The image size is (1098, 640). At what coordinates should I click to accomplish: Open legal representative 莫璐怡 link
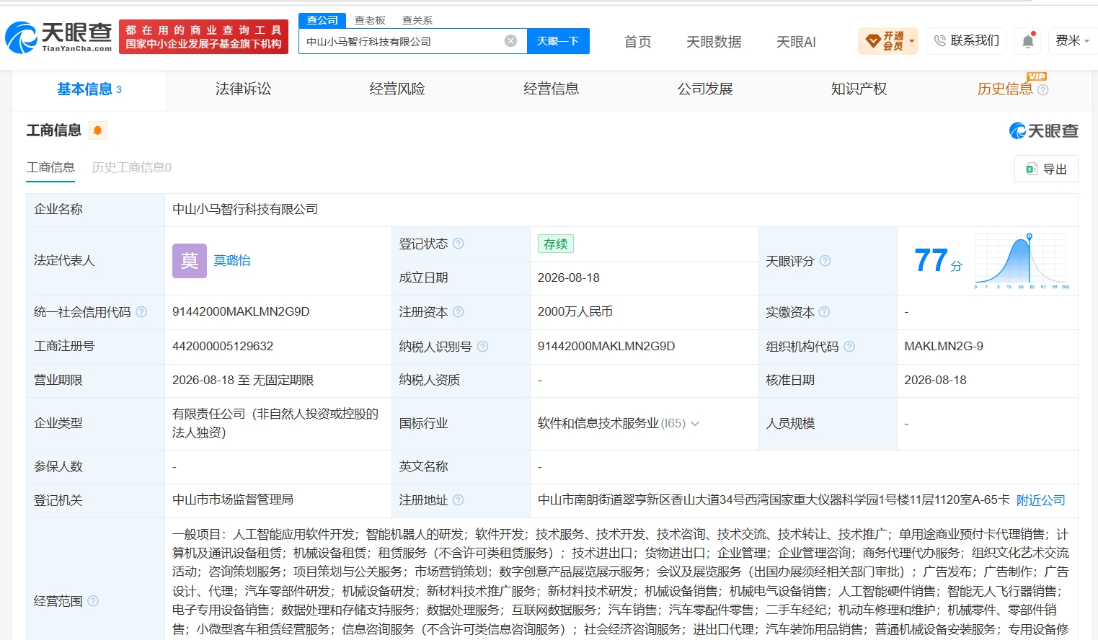(x=232, y=261)
